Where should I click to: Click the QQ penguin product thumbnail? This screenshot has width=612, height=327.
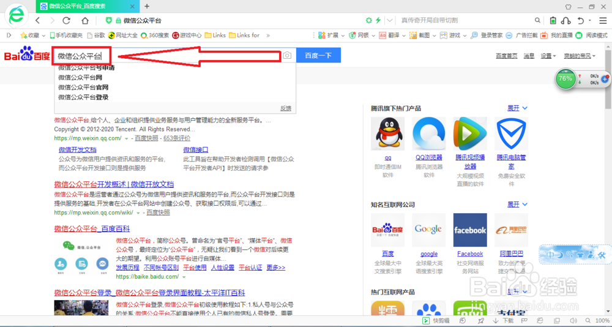pos(387,133)
